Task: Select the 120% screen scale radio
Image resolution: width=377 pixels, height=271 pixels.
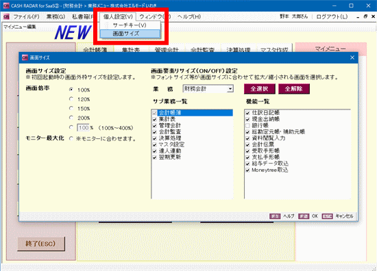Action: point(71,99)
